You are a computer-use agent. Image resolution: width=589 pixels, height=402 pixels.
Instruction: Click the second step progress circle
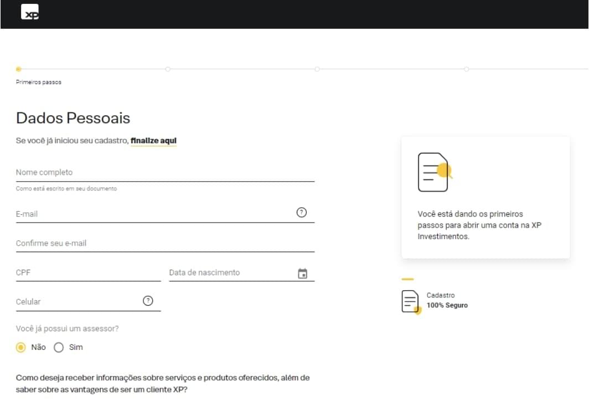click(x=168, y=69)
